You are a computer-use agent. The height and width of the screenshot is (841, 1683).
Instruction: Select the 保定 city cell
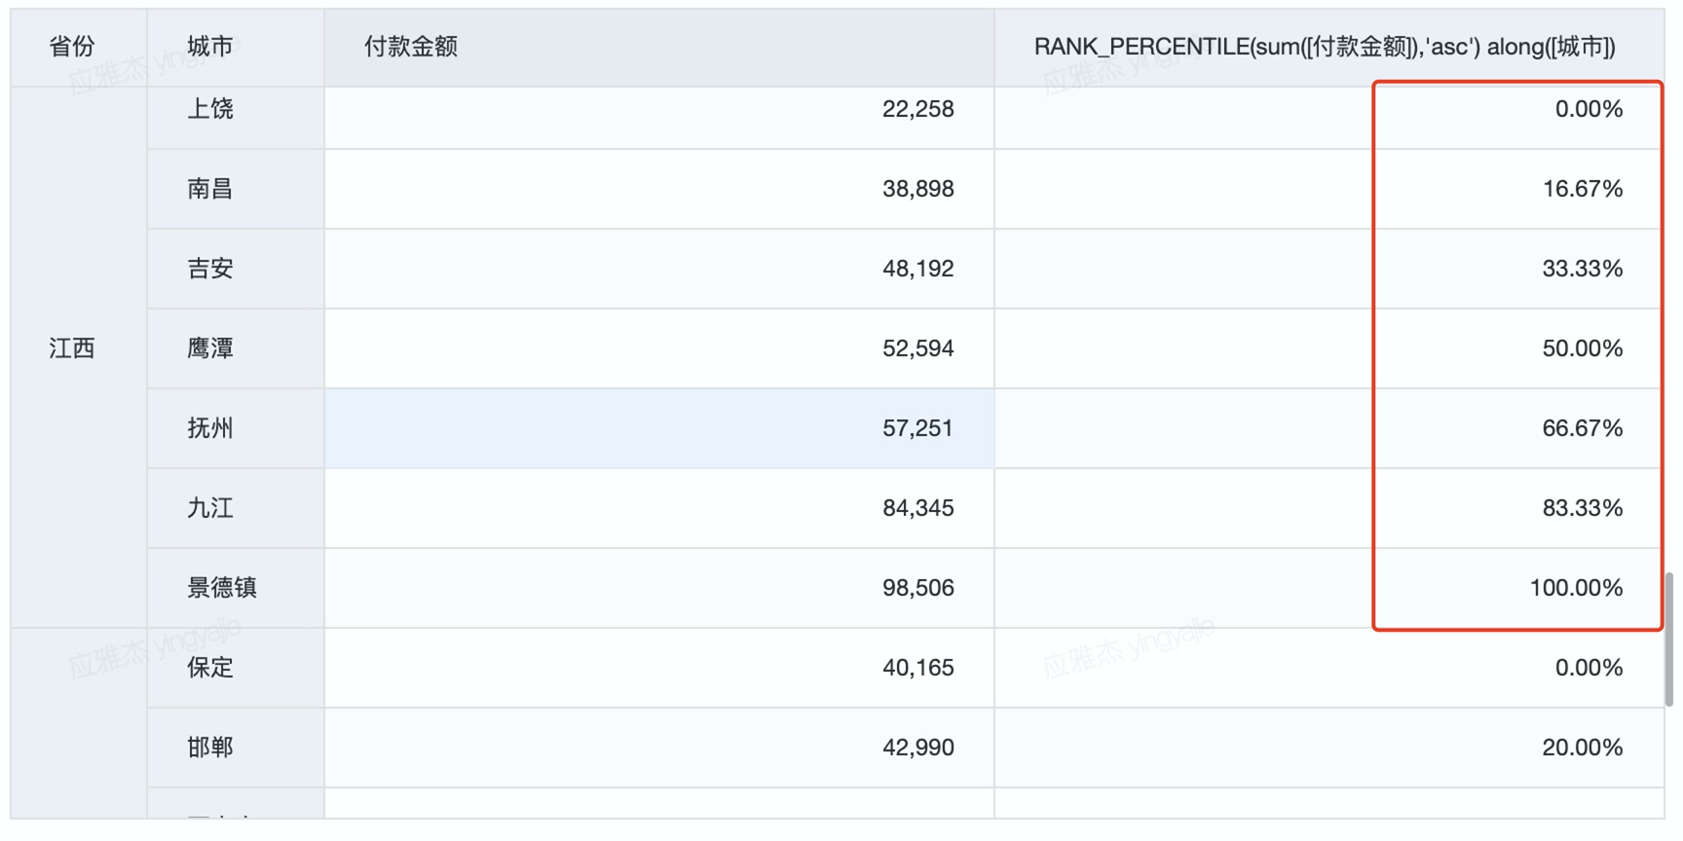236,668
